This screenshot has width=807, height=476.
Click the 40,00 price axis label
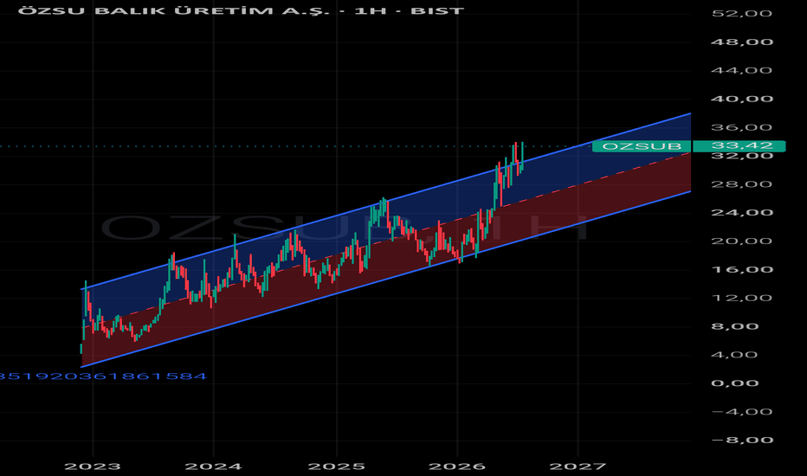pyautogui.click(x=742, y=99)
